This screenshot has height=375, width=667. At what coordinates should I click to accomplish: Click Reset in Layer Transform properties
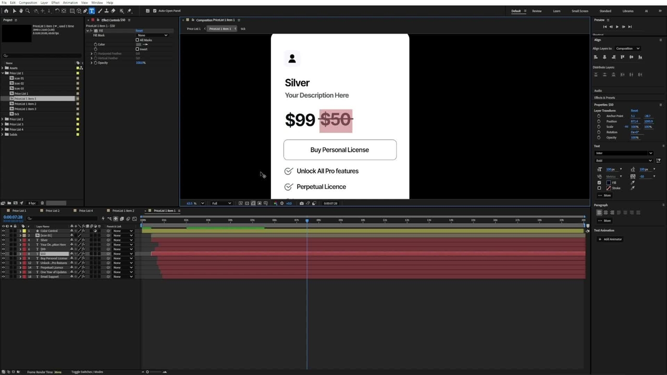pyautogui.click(x=634, y=110)
